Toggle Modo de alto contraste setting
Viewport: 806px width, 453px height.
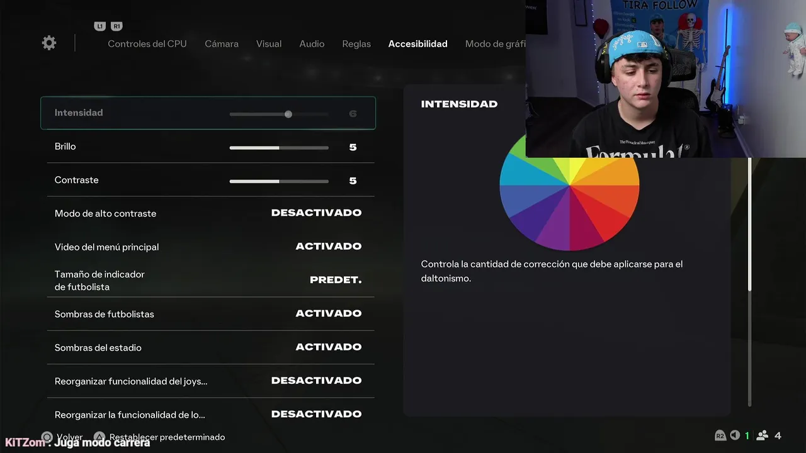[211, 213]
